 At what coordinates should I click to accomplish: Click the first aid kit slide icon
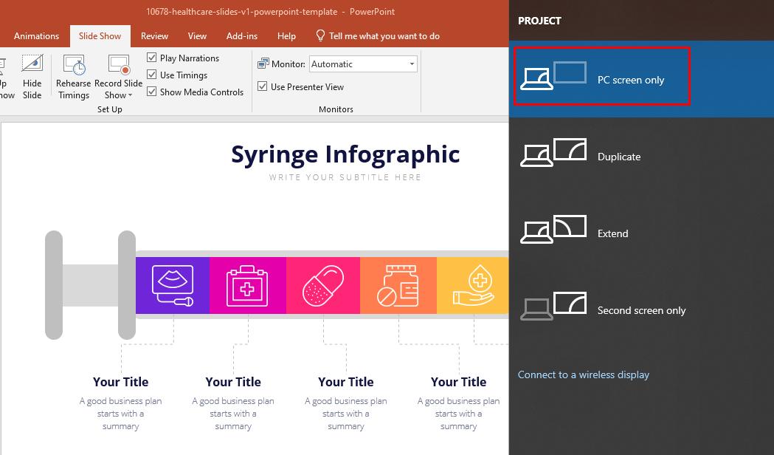(247, 285)
